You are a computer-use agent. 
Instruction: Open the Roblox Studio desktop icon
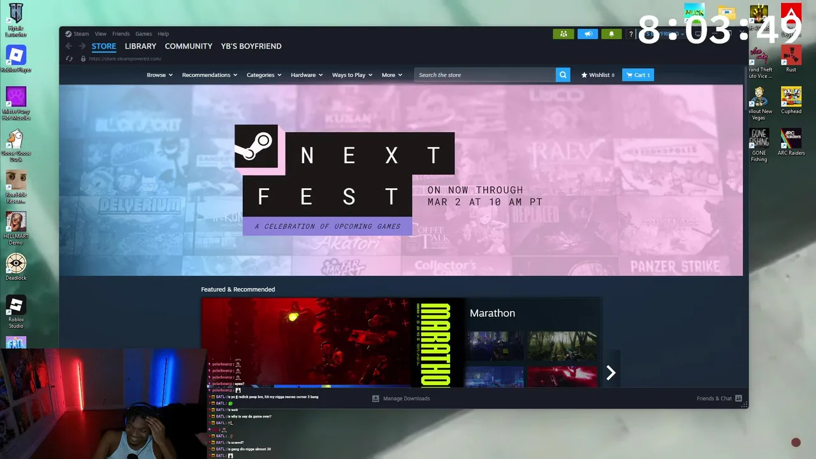[x=16, y=312]
